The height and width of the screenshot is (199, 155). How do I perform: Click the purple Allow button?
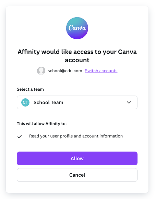pyautogui.click(x=77, y=158)
